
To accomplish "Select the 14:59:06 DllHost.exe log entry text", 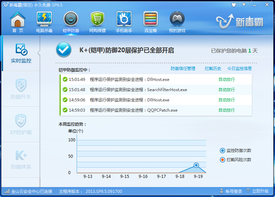I will [x=129, y=100].
